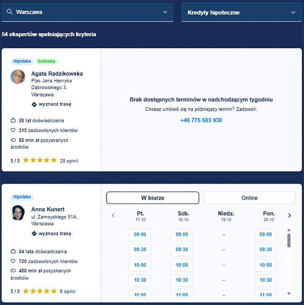The image size is (304, 305).
Task: Call phone number +48 775 503 930
Action: point(201,120)
